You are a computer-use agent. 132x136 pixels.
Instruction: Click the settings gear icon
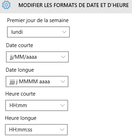click(6, 5)
